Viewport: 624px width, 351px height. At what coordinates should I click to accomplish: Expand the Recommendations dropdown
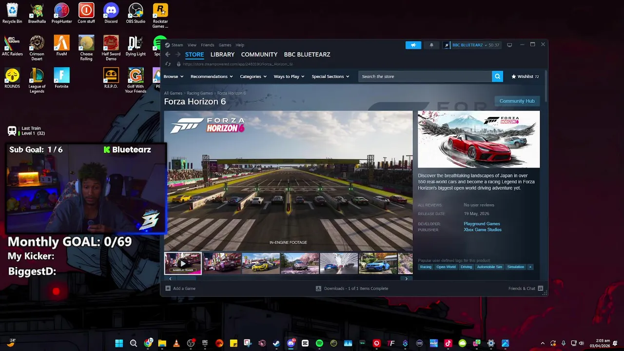pyautogui.click(x=212, y=77)
